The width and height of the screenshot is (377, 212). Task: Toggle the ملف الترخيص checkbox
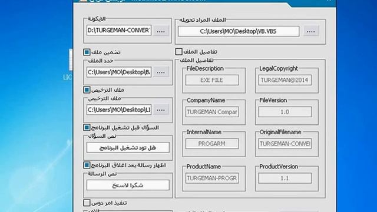pyautogui.click(x=87, y=90)
